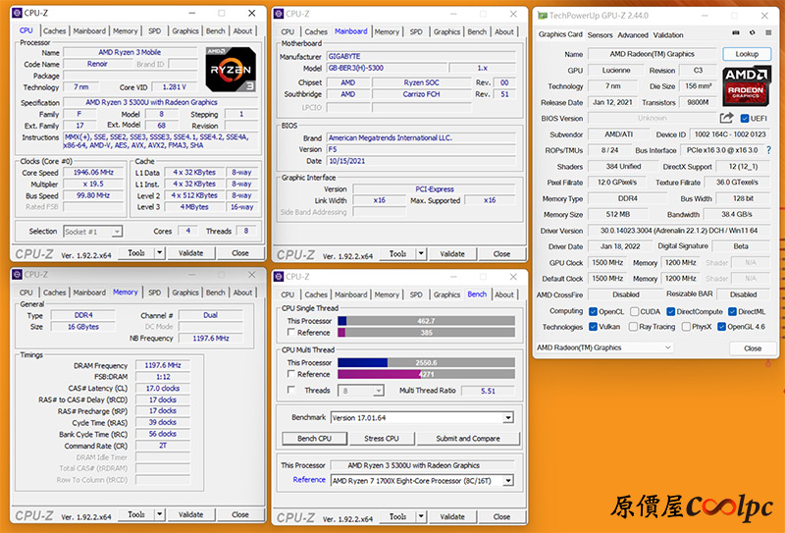Open the Socket #1 selection dropdown

pos(92,232)
